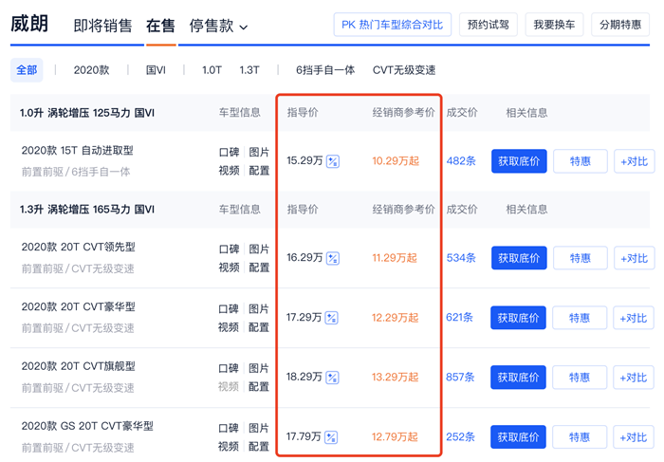Filter by 2020款 model year
Image resolution: width=664 pixels, height=462 pixels.
click(x=91, y=70)
